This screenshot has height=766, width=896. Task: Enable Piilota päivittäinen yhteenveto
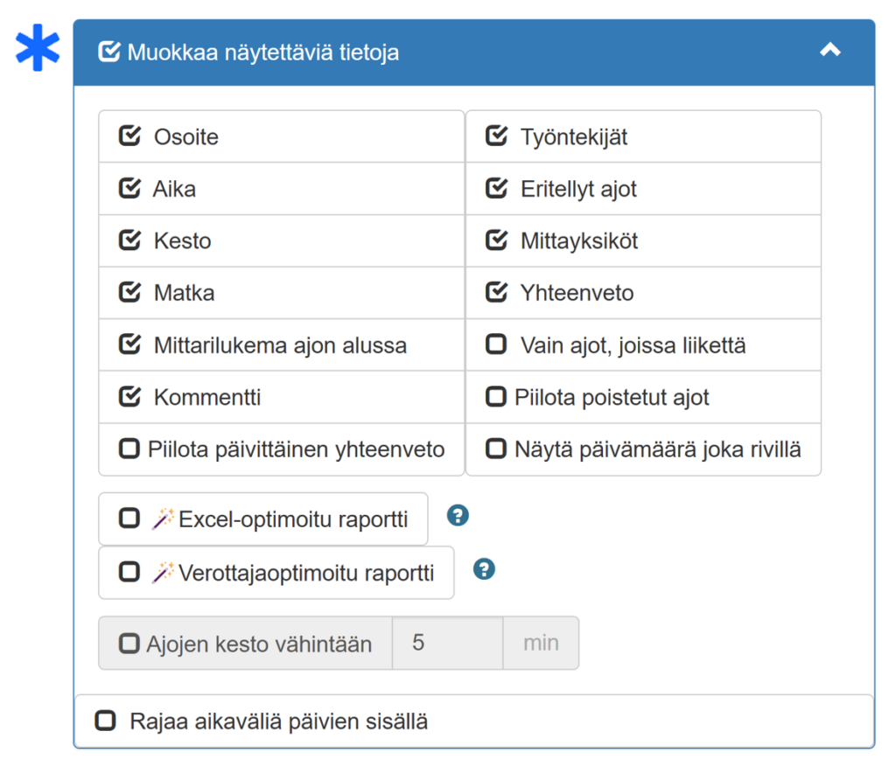coord(129,449)
